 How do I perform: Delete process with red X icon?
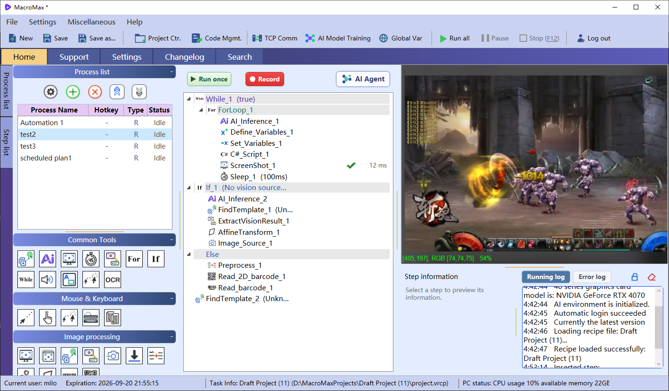point(95,92)
